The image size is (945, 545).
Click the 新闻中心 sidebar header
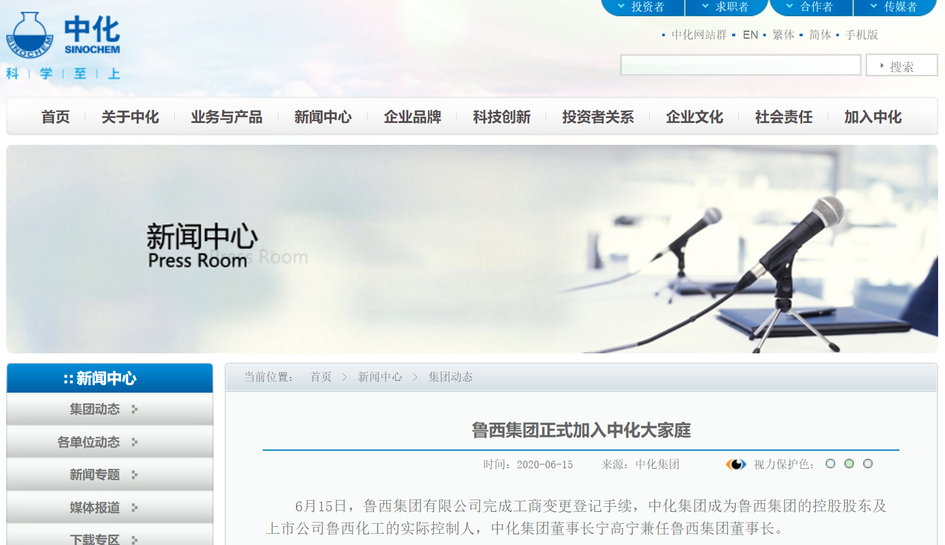click(x=110, y=378)
